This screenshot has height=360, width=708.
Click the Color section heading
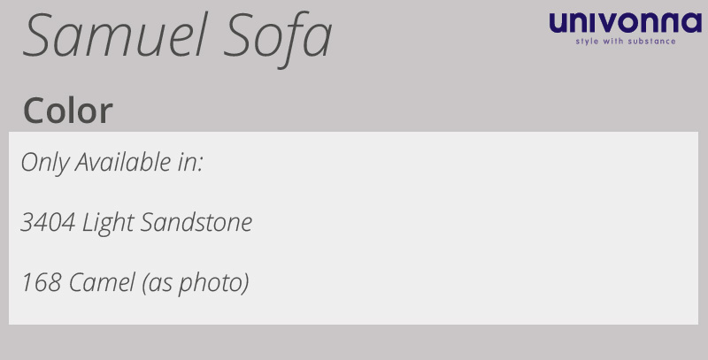[x=68, y=111]
